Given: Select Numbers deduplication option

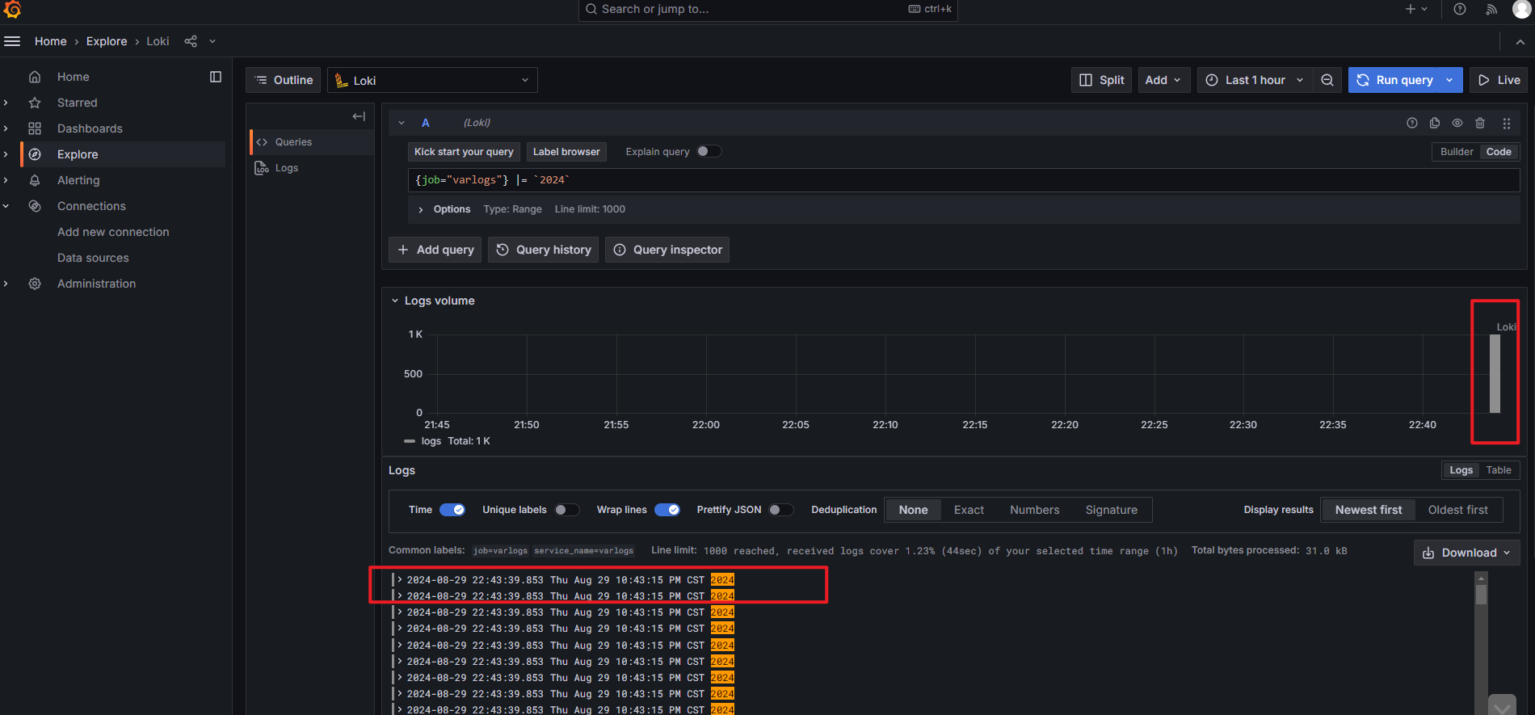Looking at the screenshot, I should pos(1034,510).
